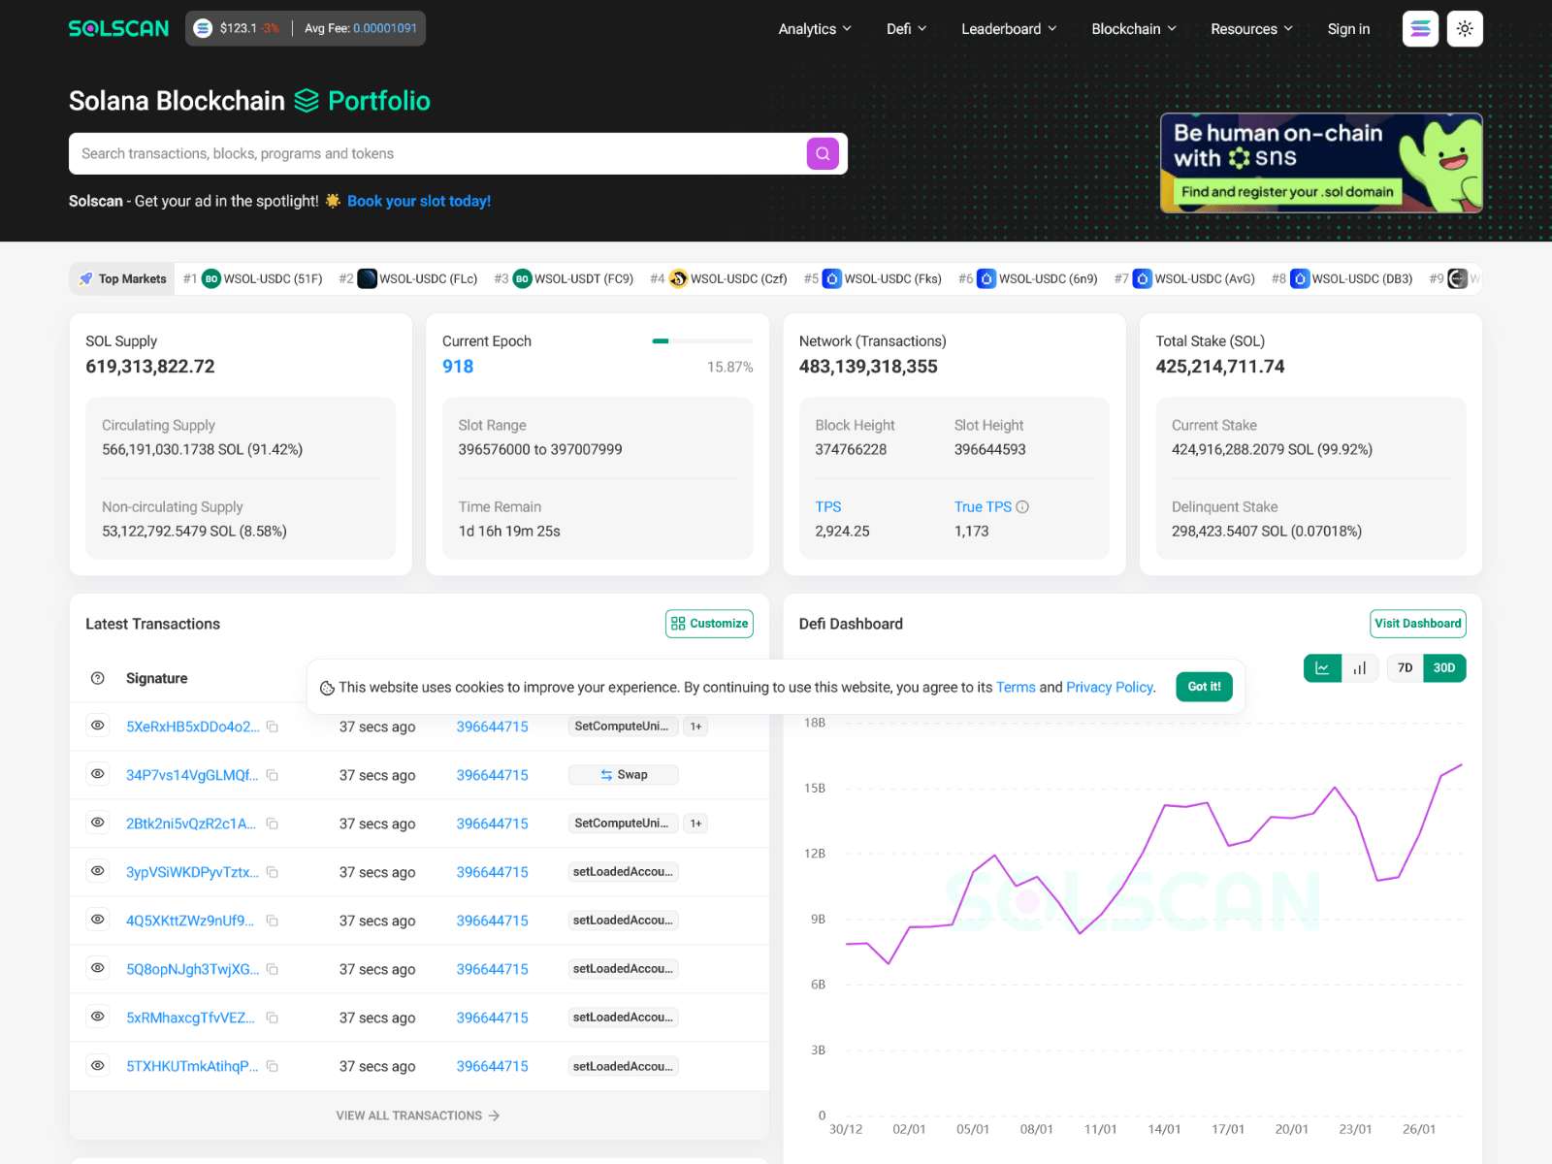The image size is (1552, 1164).
Task: Copy signature 3ypVSiWKDPyvTztx...
Action: [273, 872]
